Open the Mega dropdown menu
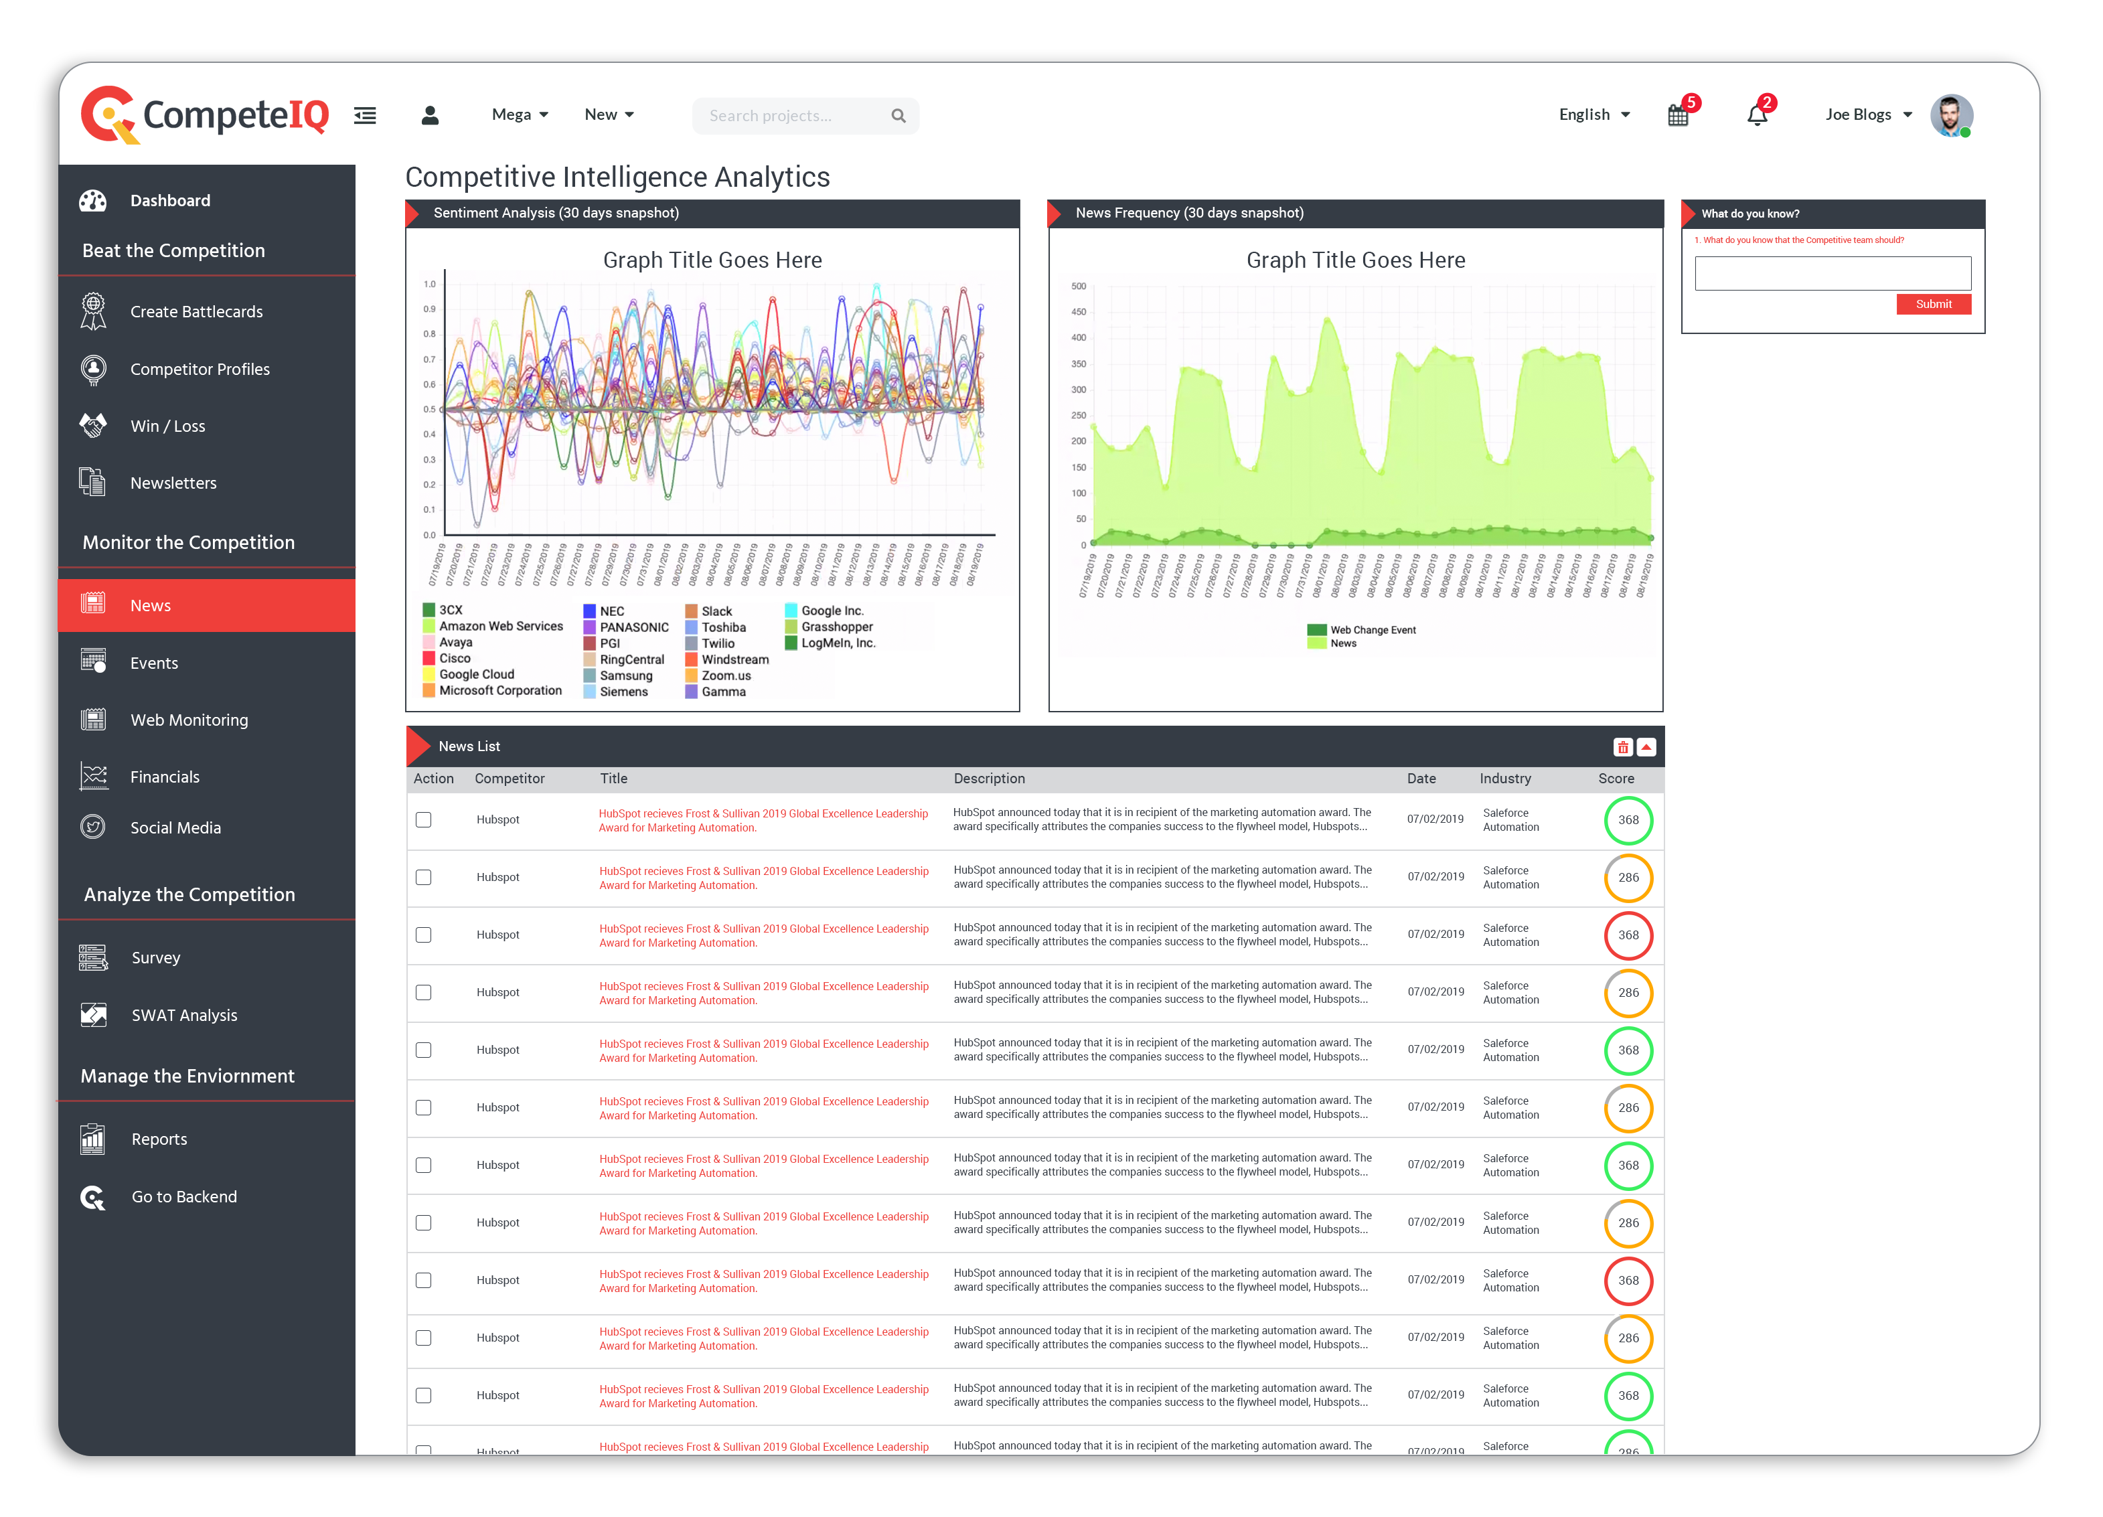 (x=520, y=115)
